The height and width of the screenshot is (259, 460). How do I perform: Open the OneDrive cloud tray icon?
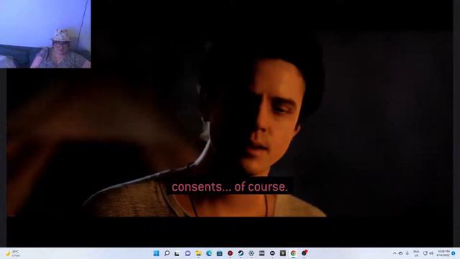tap(400, 253)
